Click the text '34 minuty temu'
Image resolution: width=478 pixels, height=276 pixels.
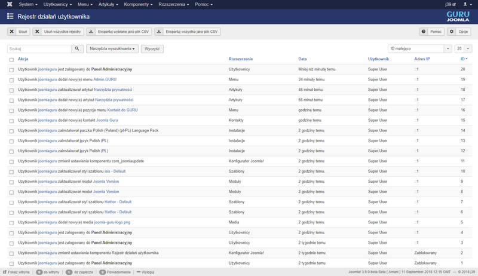click(x=311, y=79)
